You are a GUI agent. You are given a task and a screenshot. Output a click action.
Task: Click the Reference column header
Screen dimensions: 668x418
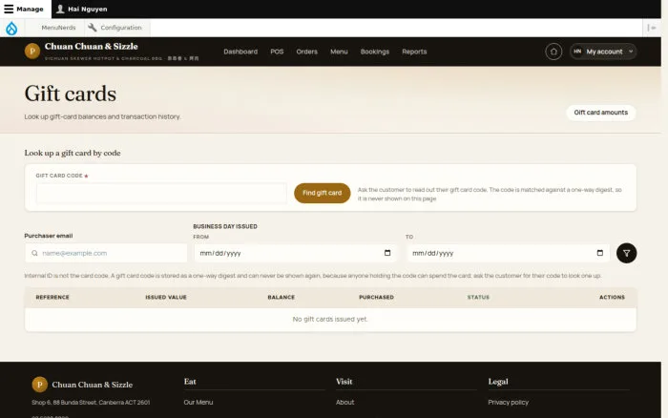(x=52, y=298)
